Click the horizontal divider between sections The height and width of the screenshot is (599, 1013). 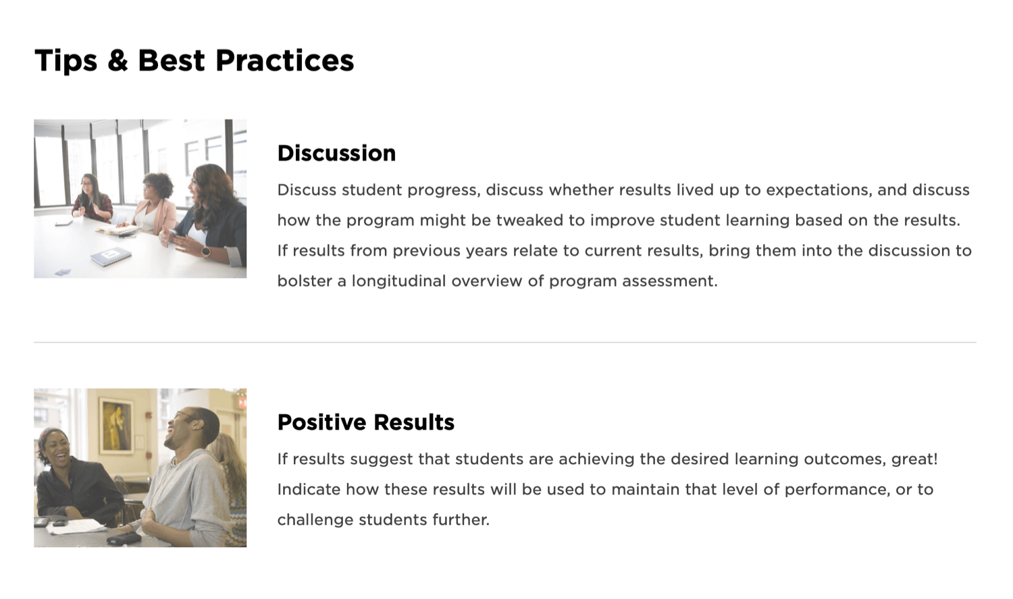[505, 343]
